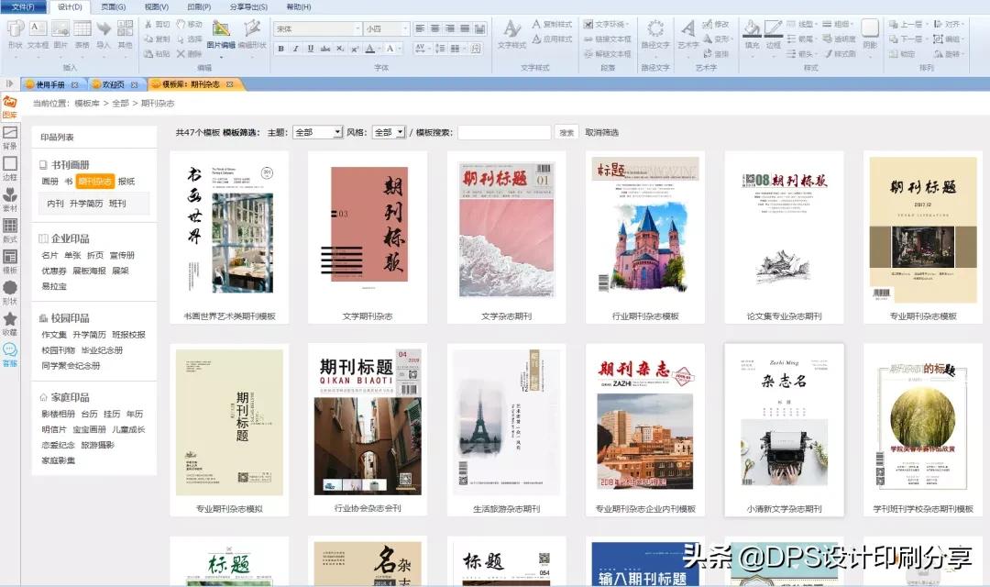The width and height of the screenshot is (990, 587).
Task: Toggle italic formatting in the font group
Action: [x=295, y=48]
